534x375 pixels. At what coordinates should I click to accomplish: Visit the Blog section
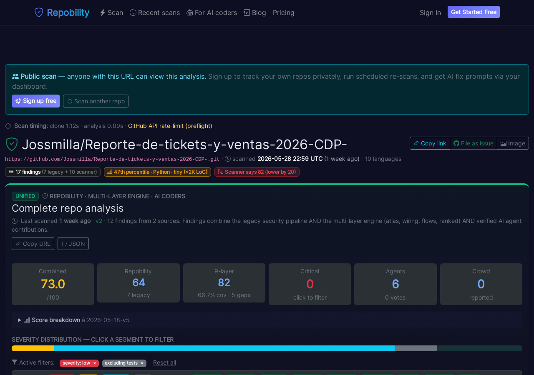click(255, 12)
